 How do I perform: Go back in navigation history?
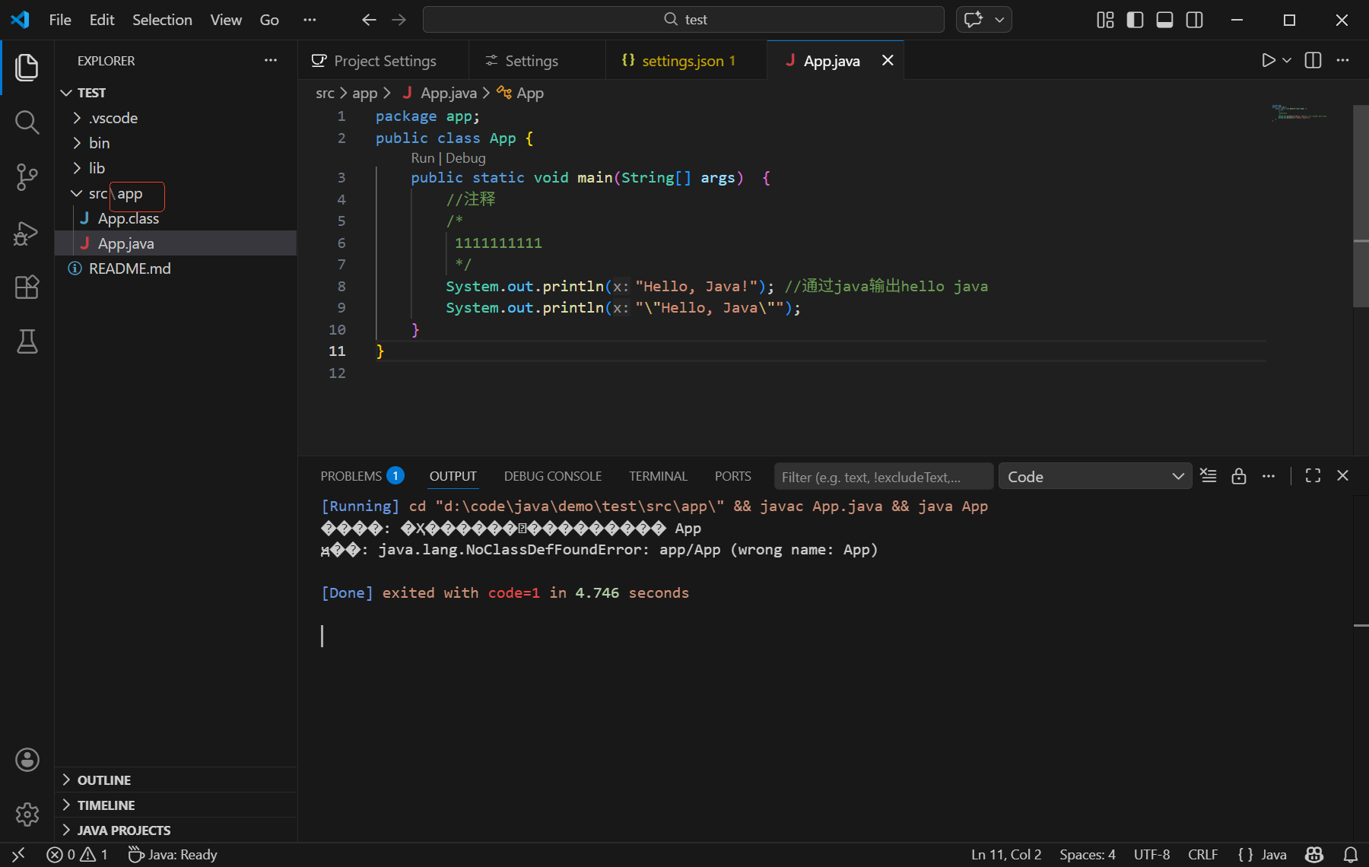point(369,20)
